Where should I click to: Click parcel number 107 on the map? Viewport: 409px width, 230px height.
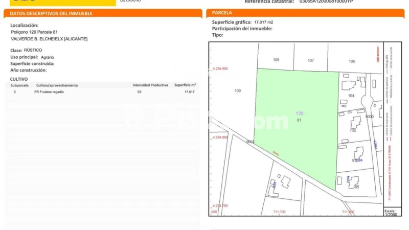[311, 60]
